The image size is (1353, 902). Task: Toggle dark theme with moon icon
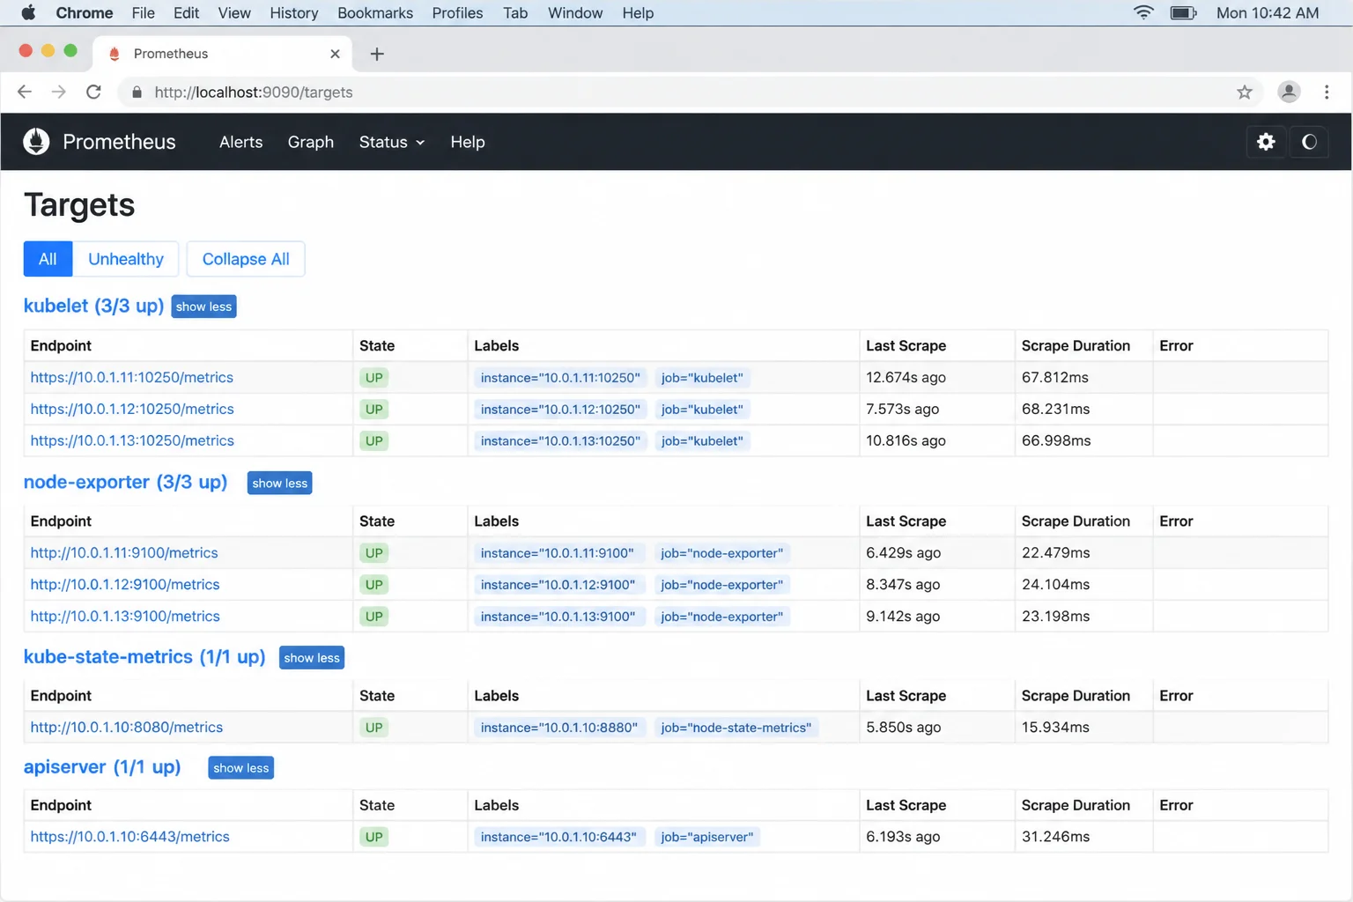tap(1309, 142)
